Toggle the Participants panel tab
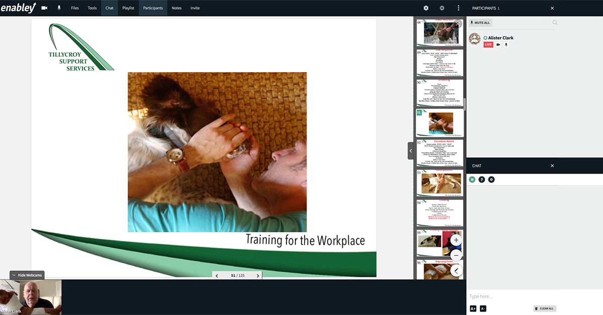603x315 pixels. 153,8
